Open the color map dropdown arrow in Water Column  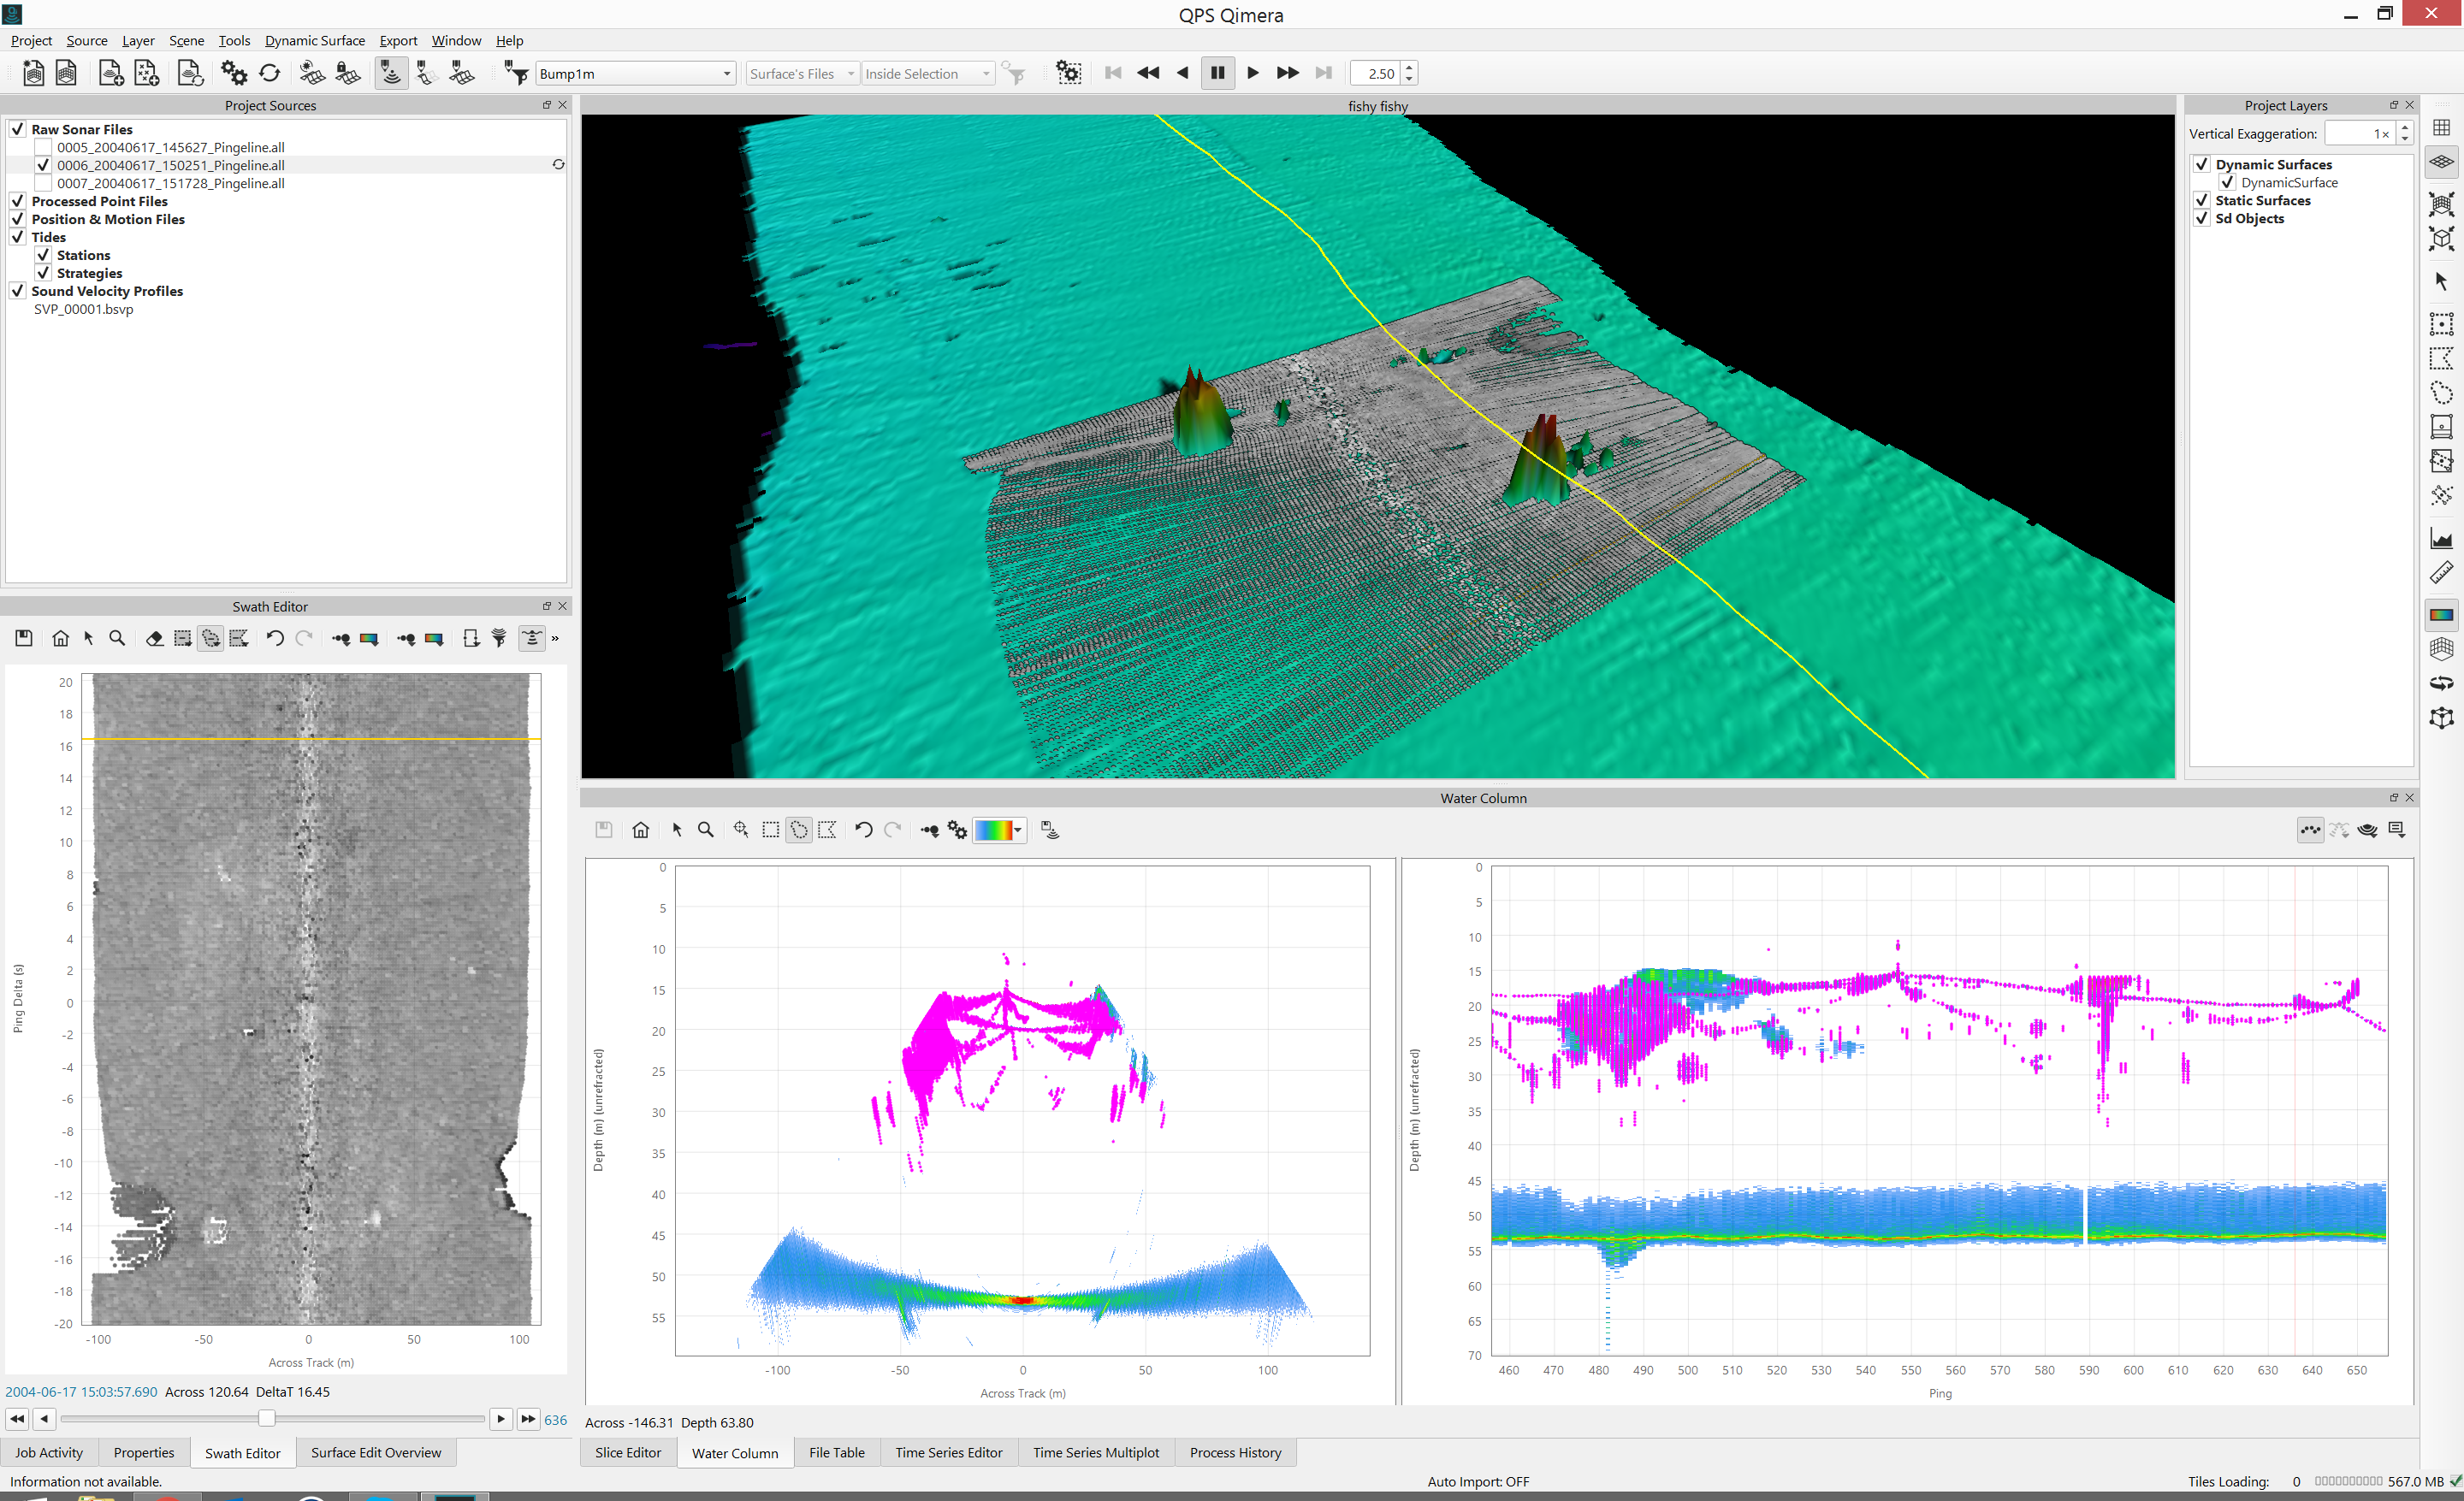click(x=1018, y=830)
